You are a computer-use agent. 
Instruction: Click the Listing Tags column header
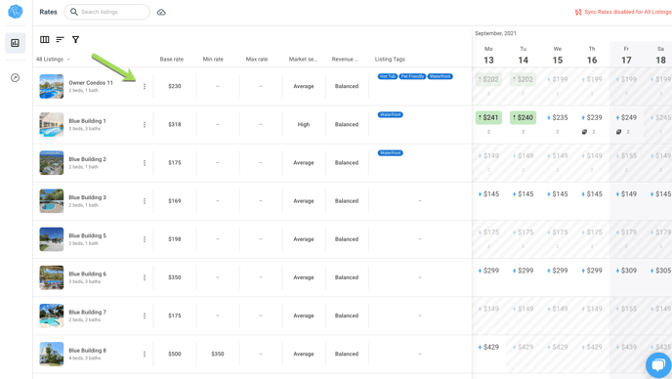tap(390, 60)
